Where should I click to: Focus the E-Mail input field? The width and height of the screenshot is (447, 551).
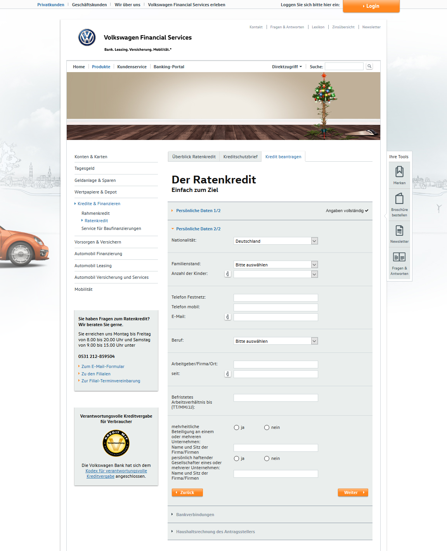pyautogui.click(x=276, y=317)
